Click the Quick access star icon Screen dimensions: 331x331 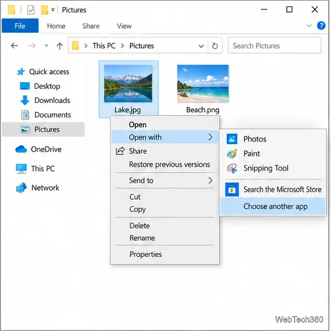[x=21, y=72]
